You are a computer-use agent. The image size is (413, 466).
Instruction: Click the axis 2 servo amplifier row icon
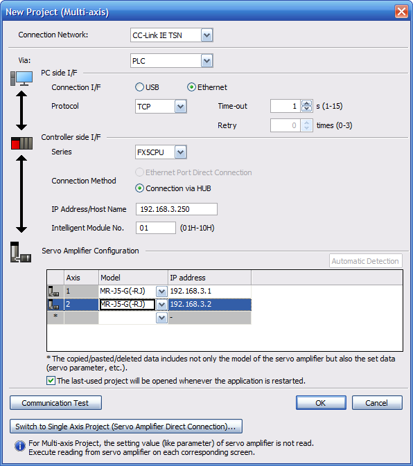[x=54, y=305]
